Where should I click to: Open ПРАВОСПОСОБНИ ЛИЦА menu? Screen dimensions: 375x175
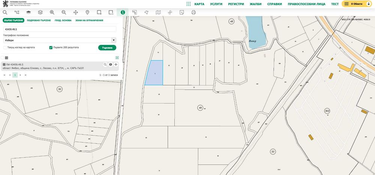point(306,4)
